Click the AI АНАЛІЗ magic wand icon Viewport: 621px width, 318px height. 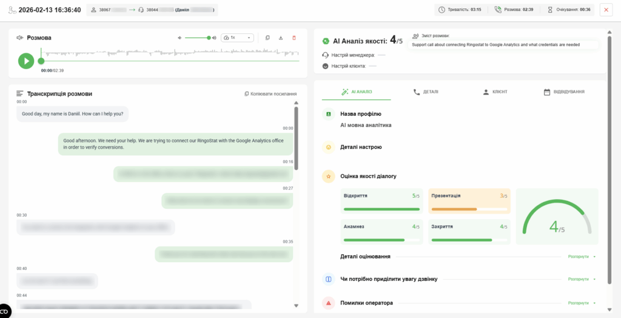pyautogui.click(x=344, y=92)
